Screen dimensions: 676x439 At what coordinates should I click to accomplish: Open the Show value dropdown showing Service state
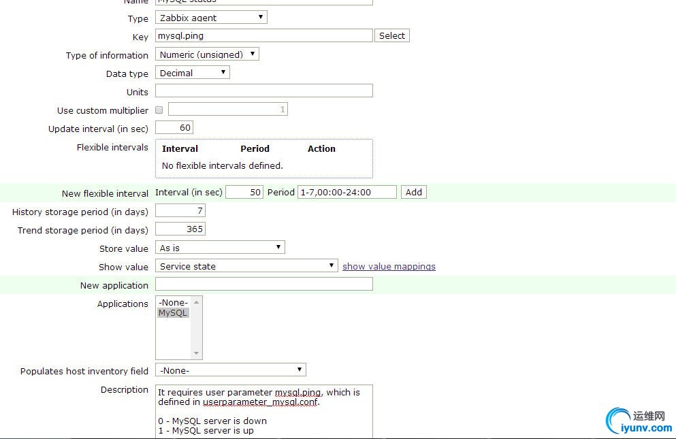click(246, 265)
